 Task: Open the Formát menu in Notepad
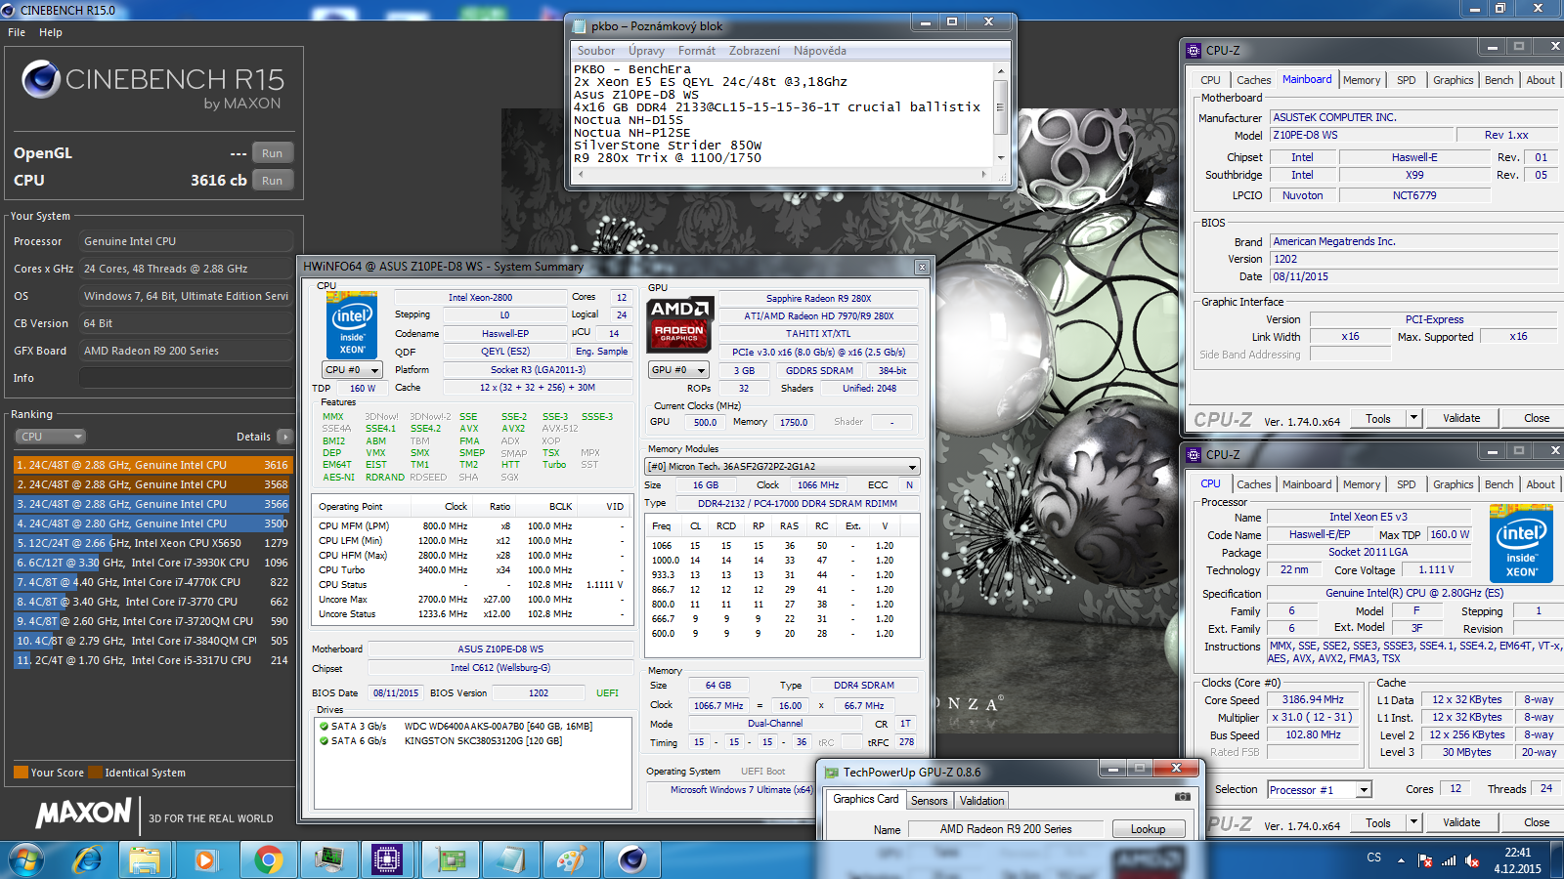[x=697, y=51]
